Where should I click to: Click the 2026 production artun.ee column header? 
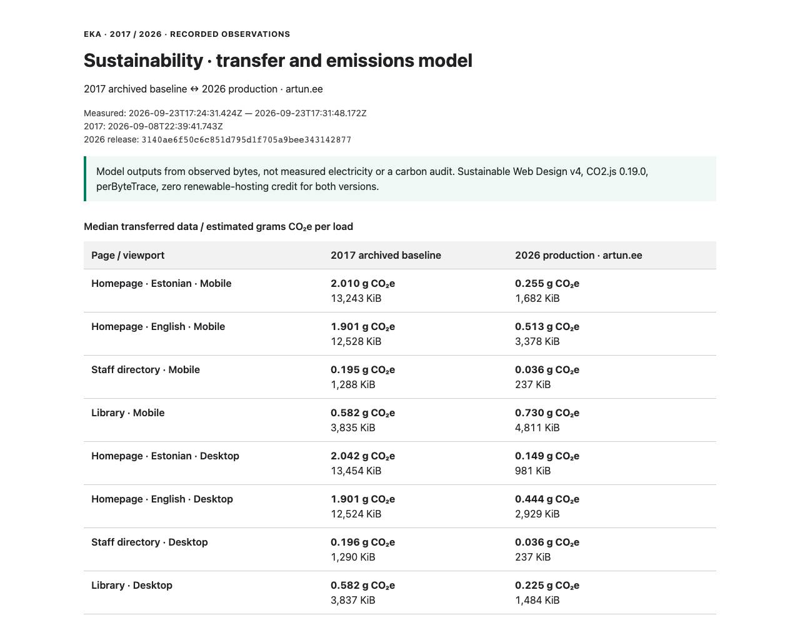[x=579, y=255]
